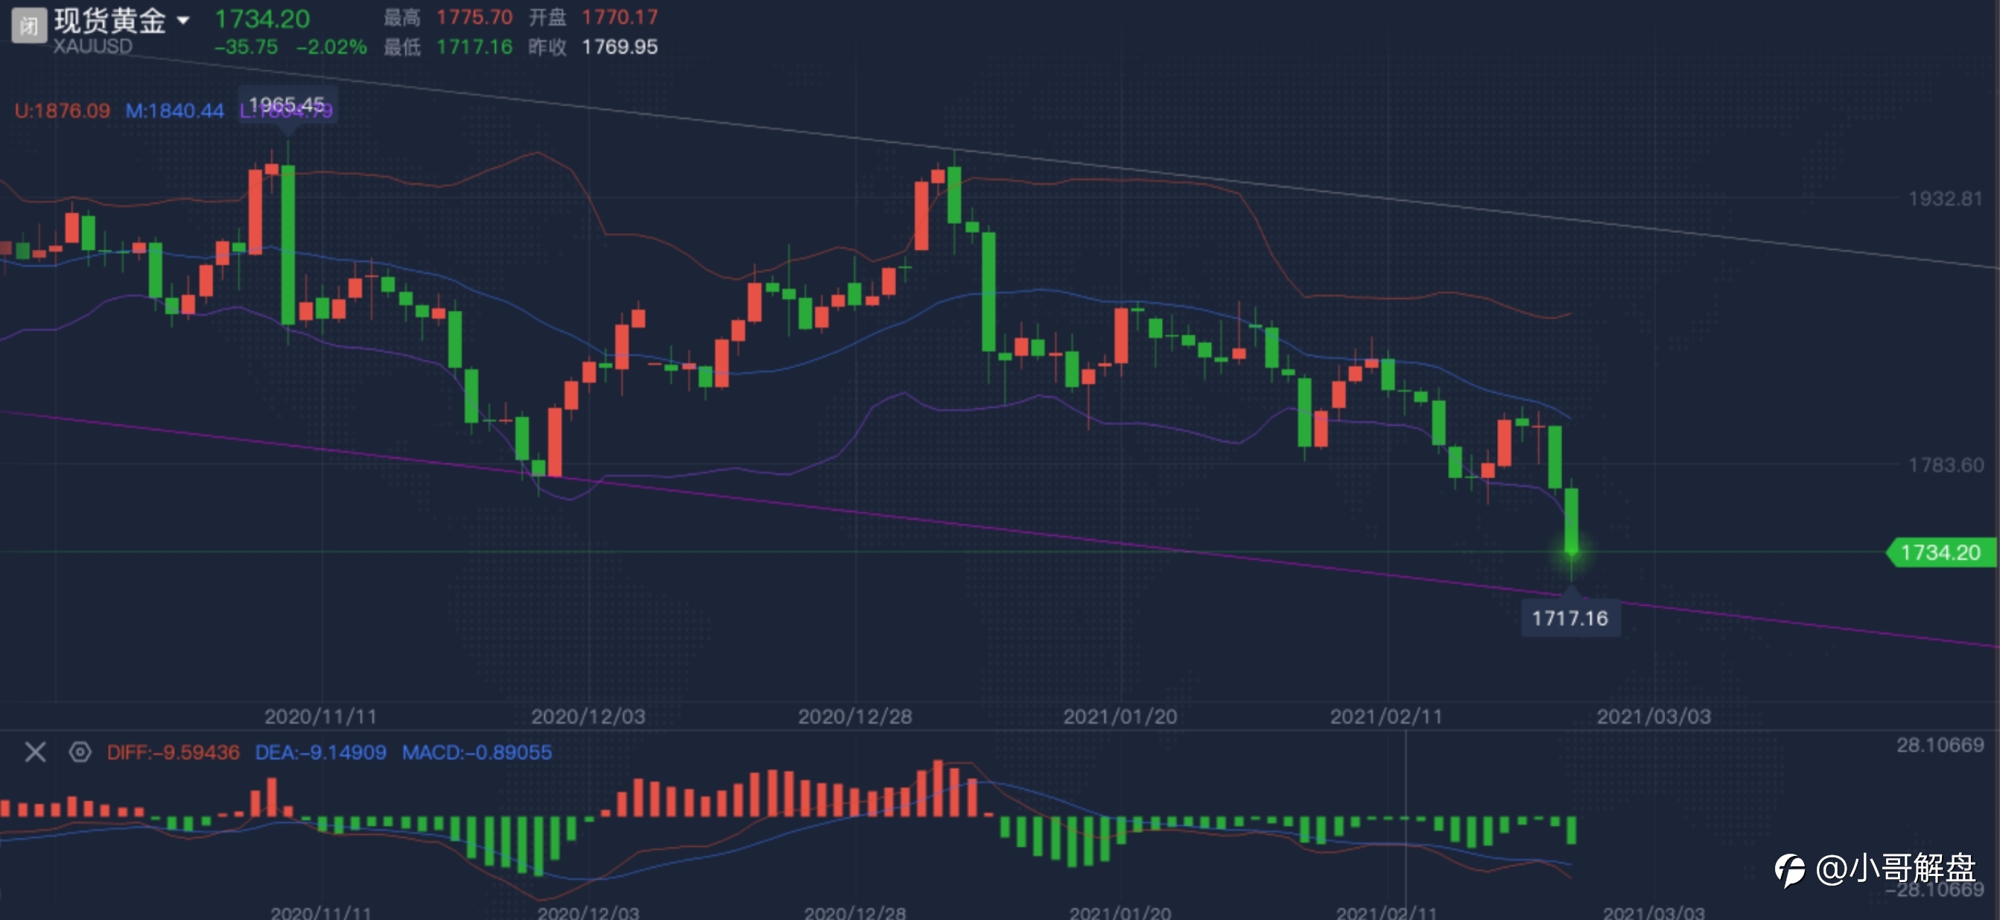Click the 1932.81 price axis label

click(x=1945, y=199)
